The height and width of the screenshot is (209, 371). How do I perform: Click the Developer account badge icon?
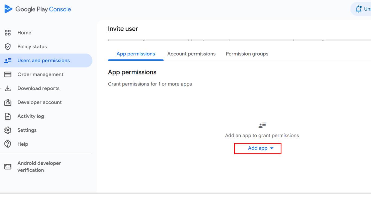tap(8, 102)
